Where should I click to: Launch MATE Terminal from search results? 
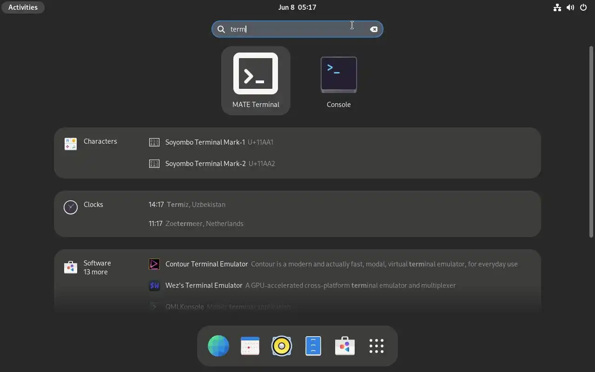coord(256,80)
